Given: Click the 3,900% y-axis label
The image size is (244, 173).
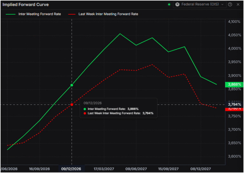Looking at the screenshot, I should click(234, 75).
